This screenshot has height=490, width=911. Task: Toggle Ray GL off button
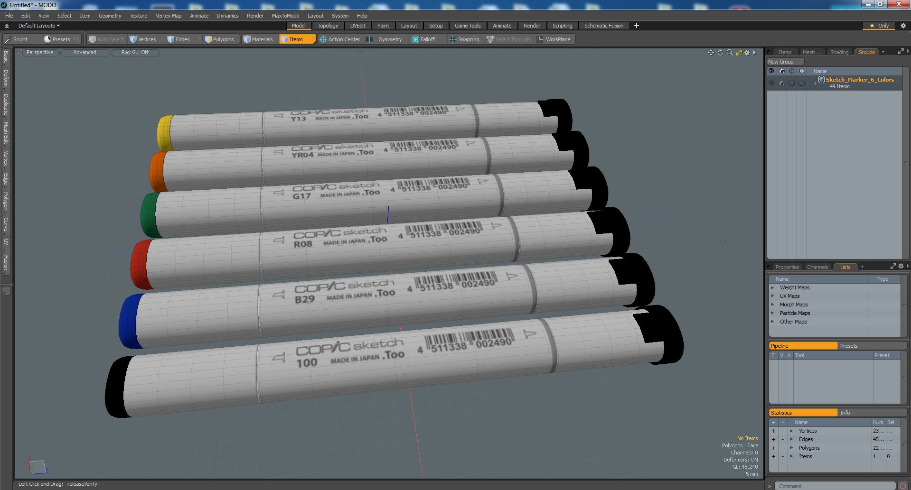tap(135, 52)
